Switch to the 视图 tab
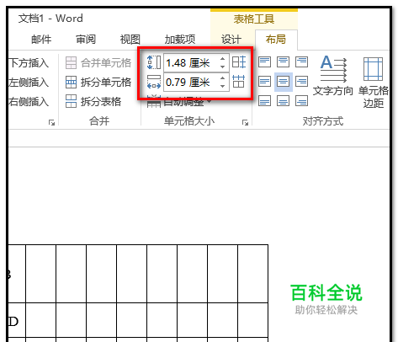398x342 pixels. pyautogui.click(x=130, y=40)
